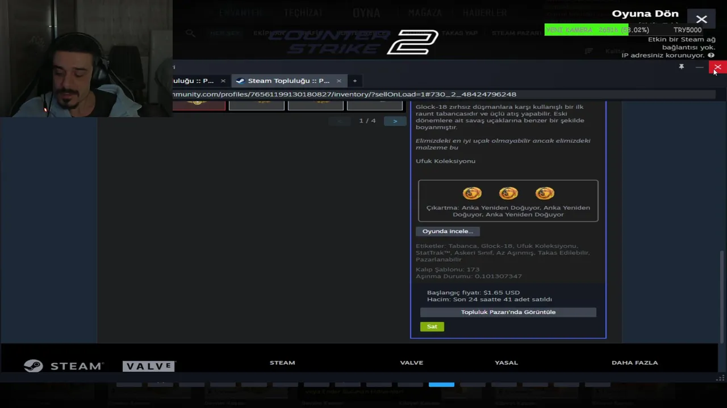Screen dimensions: 727x408
Task: Open the STEAM footer column heading
Action: 282,363
